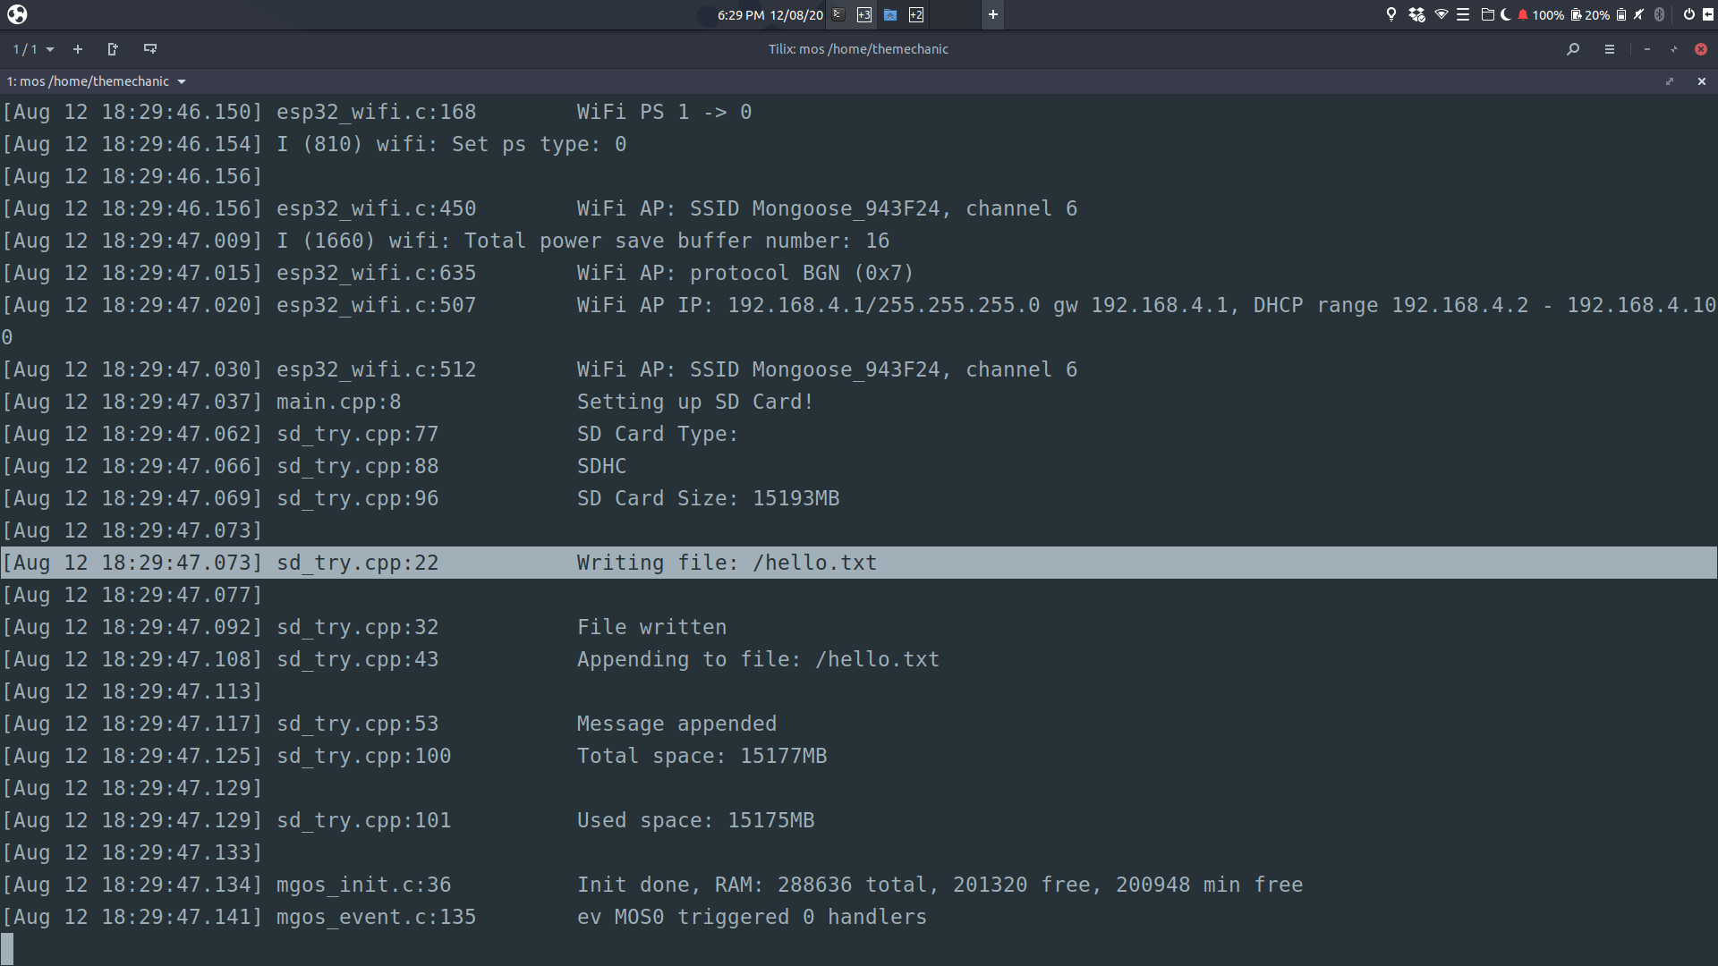Expand terminal title mos /home/themechanic dropdown

(182, 81)
